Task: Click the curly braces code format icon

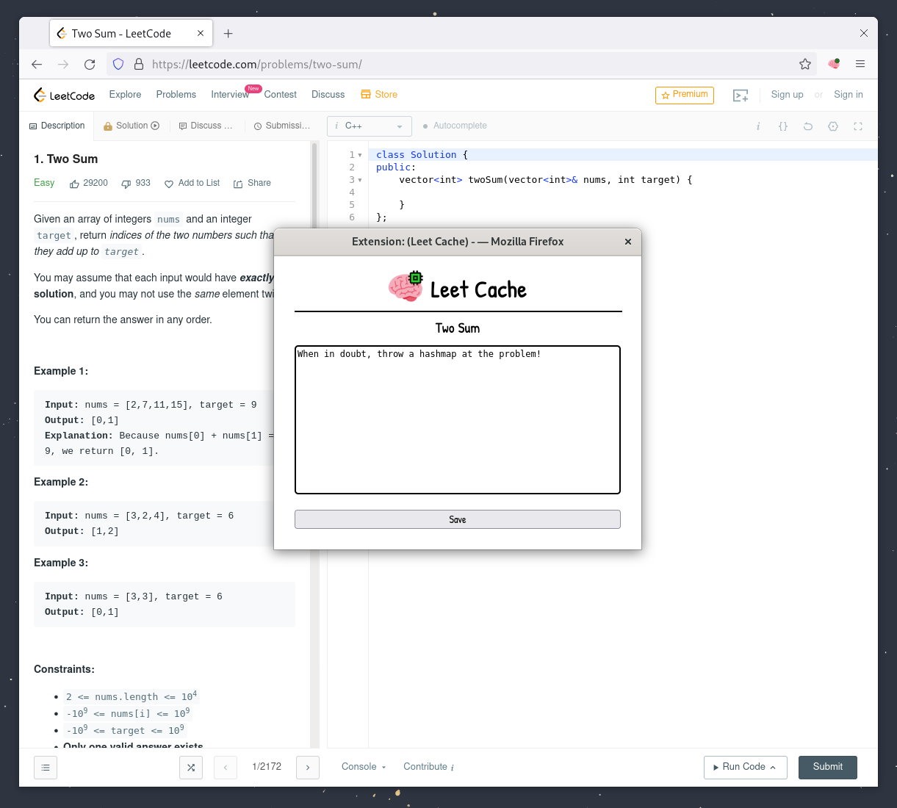Action: [783, 126]
